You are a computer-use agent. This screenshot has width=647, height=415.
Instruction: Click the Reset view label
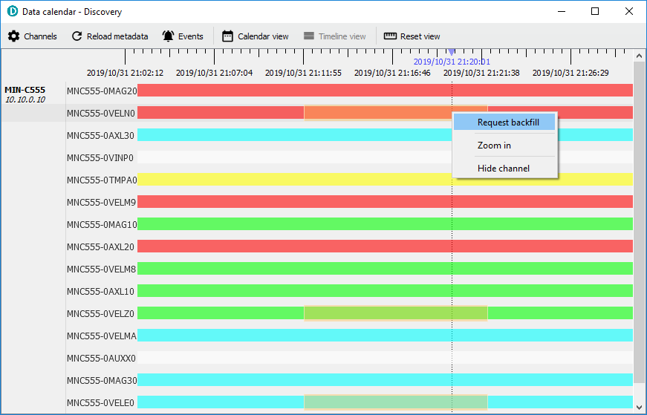point(420,36)
